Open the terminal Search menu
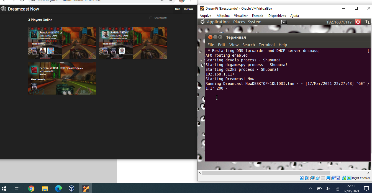372x193 pixels. [x=248, y=45]
